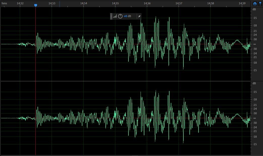
Task: Toggle the snapping magnet icon
Action: click(x=255, y=4)
